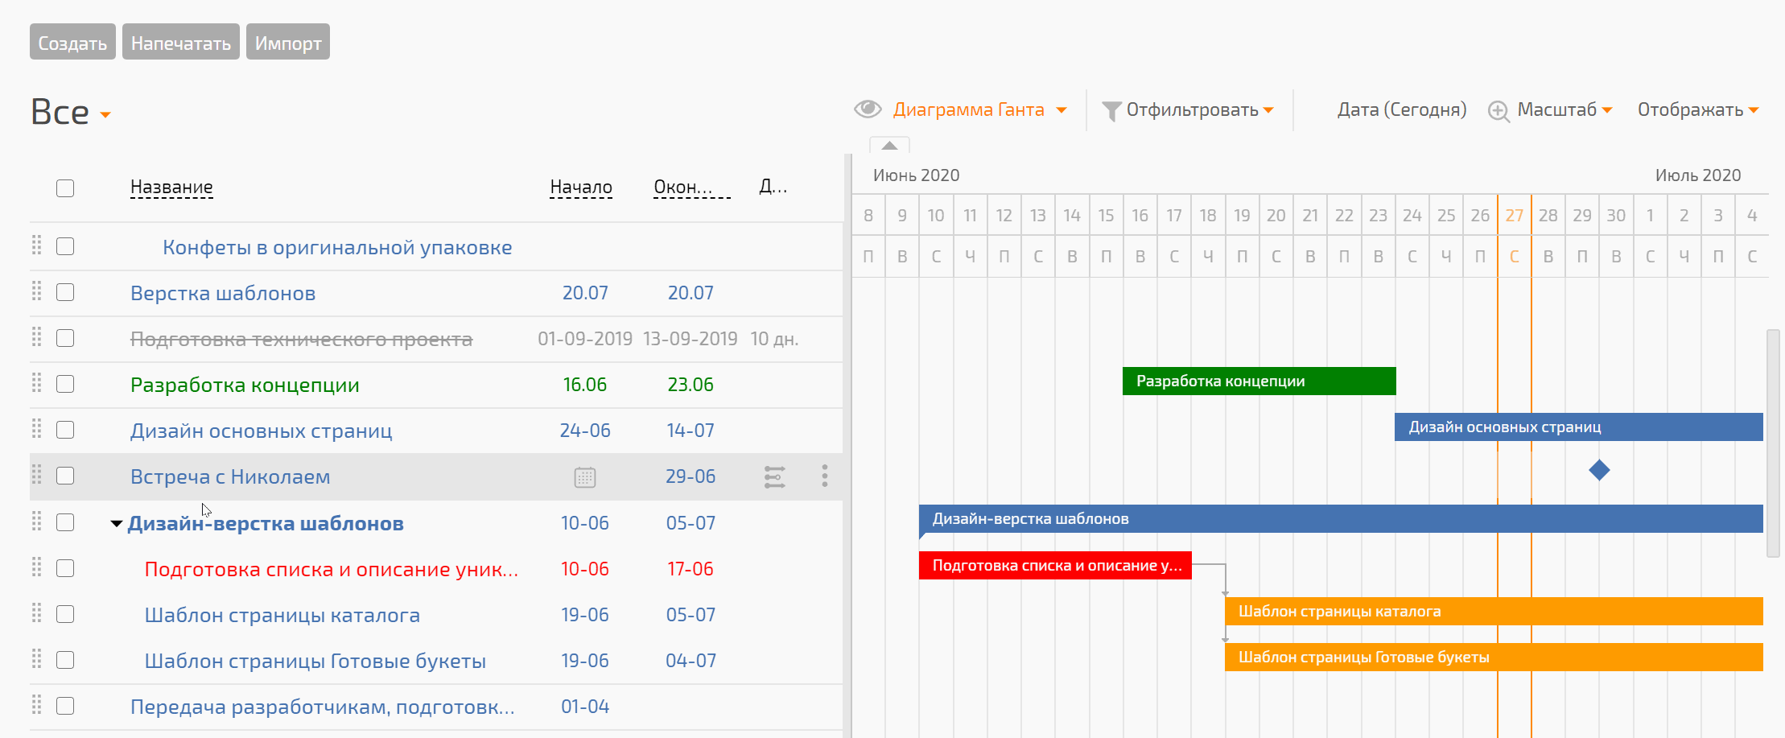Click the filter funnel icon

pos(1111,110)
